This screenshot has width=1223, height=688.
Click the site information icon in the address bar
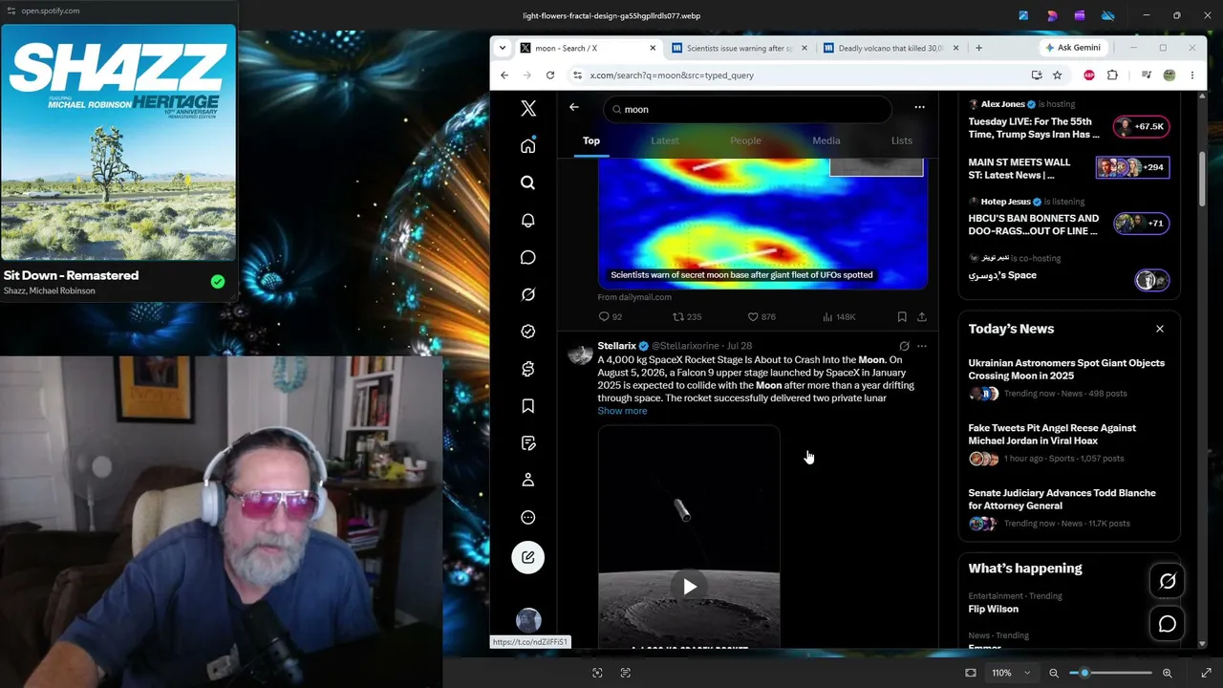coord(577,75)
